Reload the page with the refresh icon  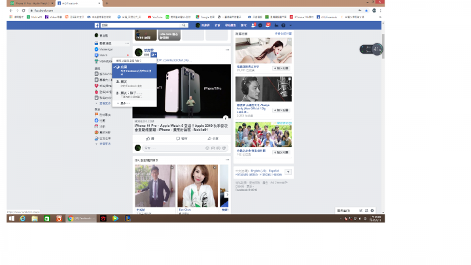pos(24,10)
